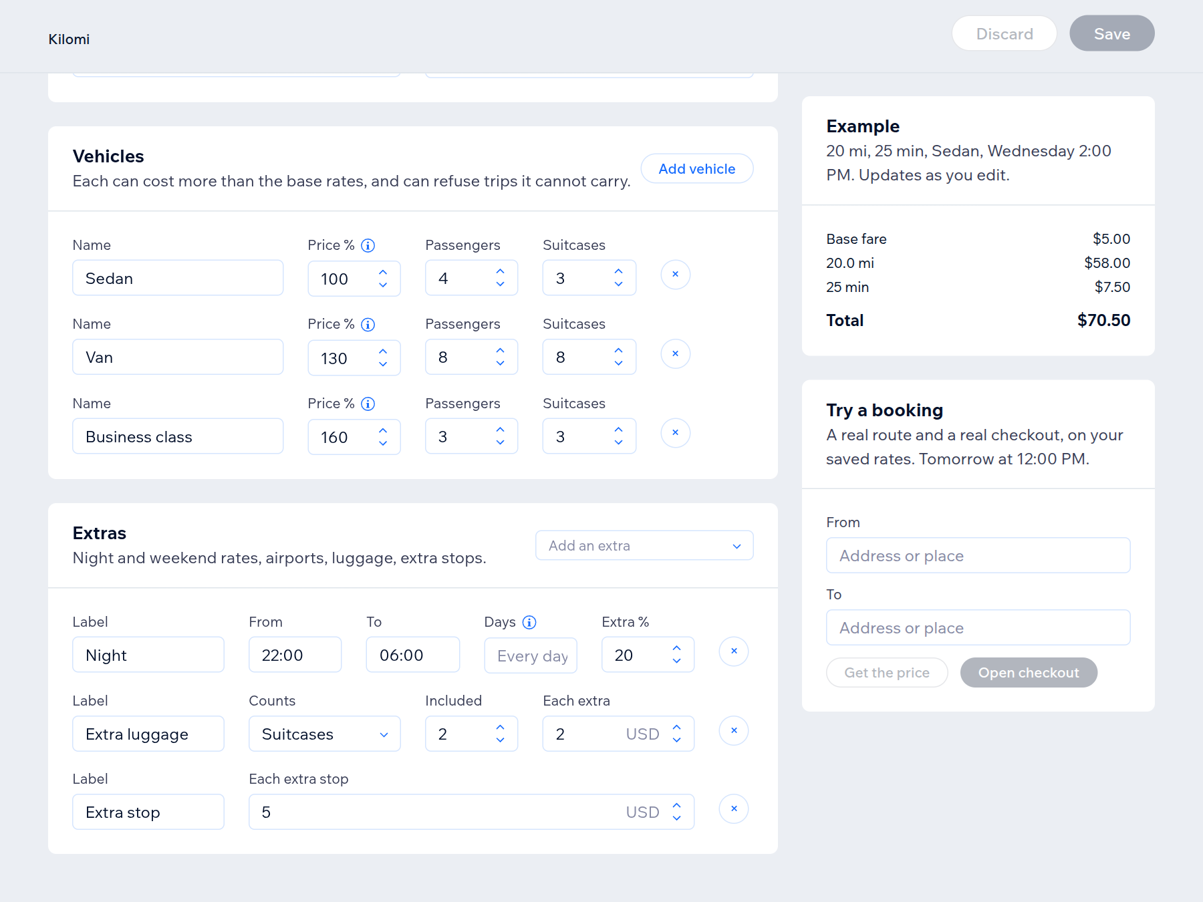
Task: Open the Counts Suitcases dropdown
Action: pyautogui.click(x=325, y=734)
